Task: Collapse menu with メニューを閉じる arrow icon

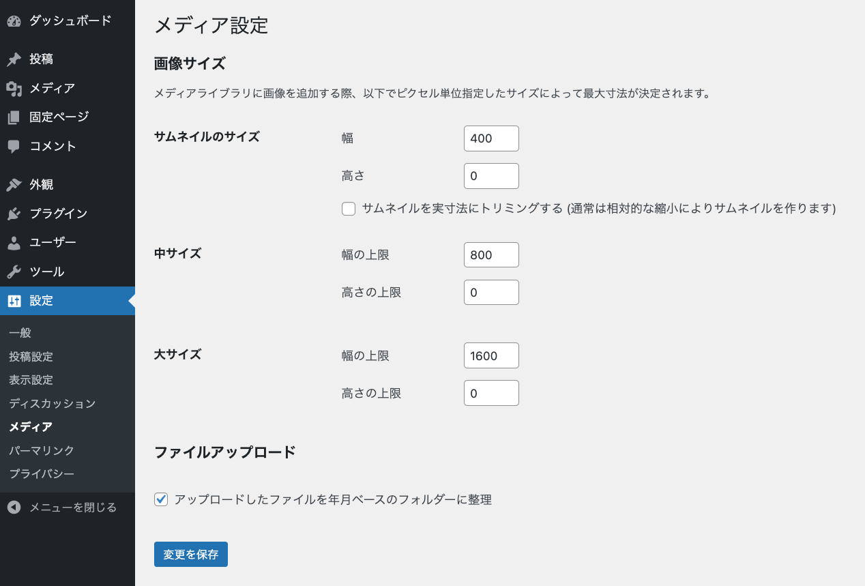Action: 14,508
